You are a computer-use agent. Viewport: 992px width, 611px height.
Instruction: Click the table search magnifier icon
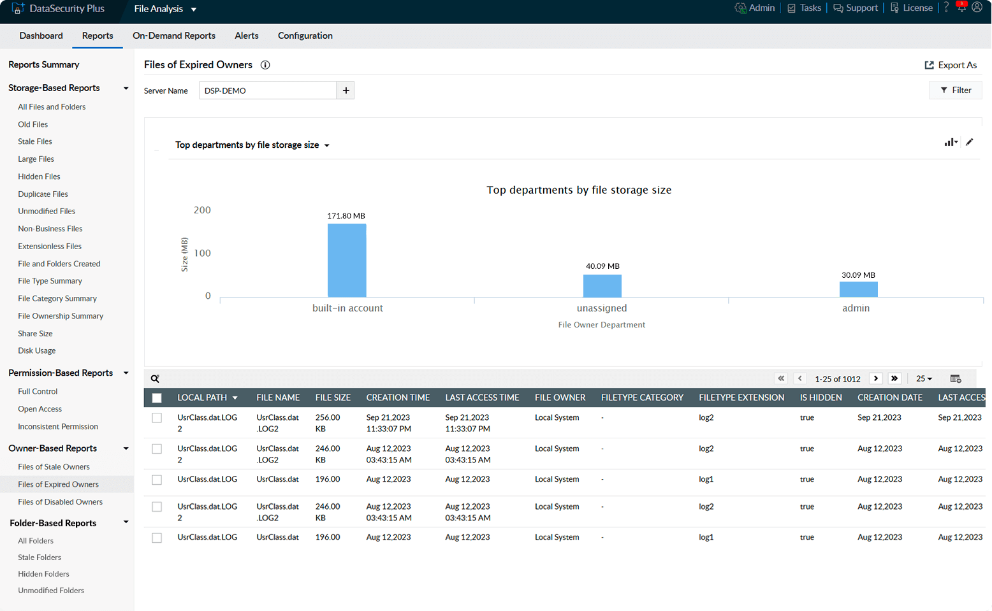tap(155, 378)
